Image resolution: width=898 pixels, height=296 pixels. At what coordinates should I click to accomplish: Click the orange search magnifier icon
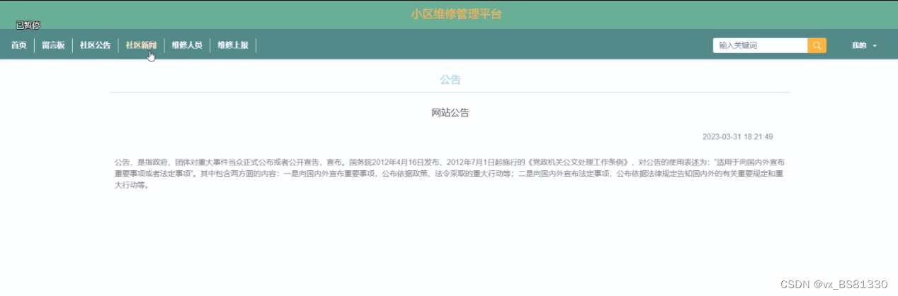817,45
